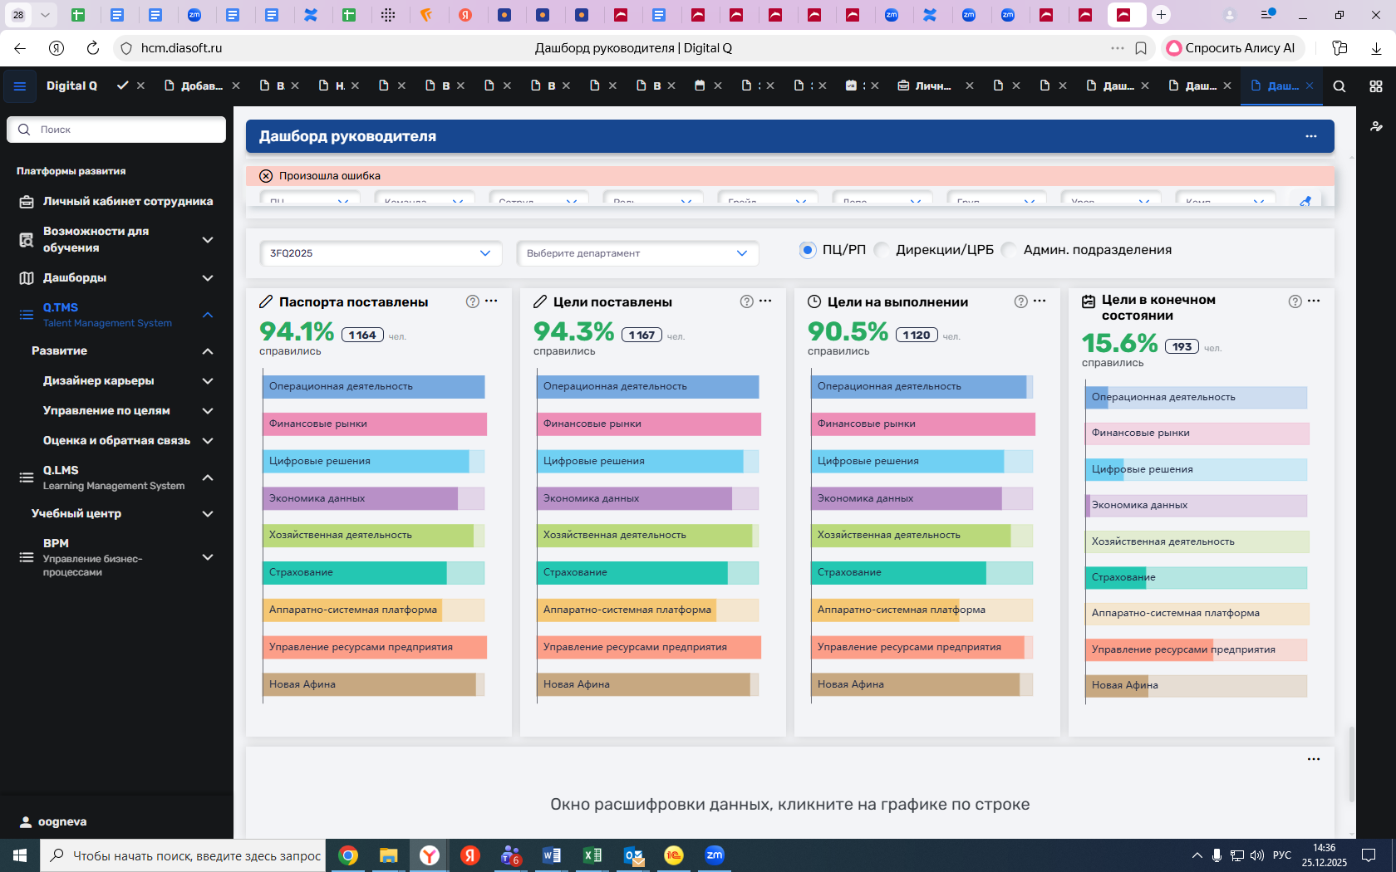Switch to the Личн... application tab
The height and width of the screenshot is (872, 1396).
point(932,86)
